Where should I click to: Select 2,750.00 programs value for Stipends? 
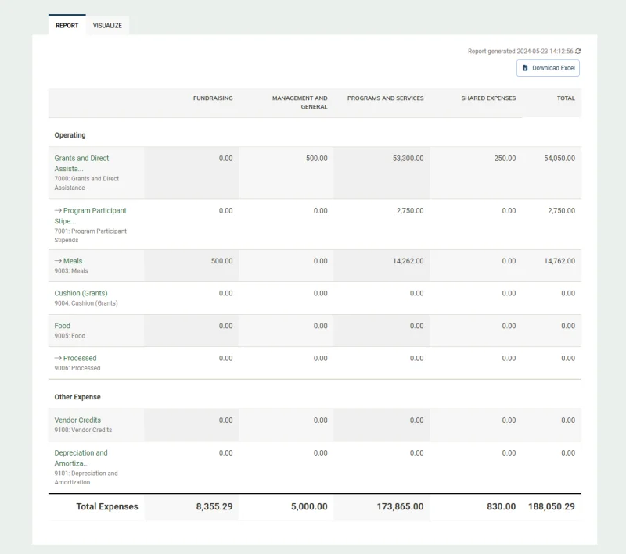coord(410,210)
